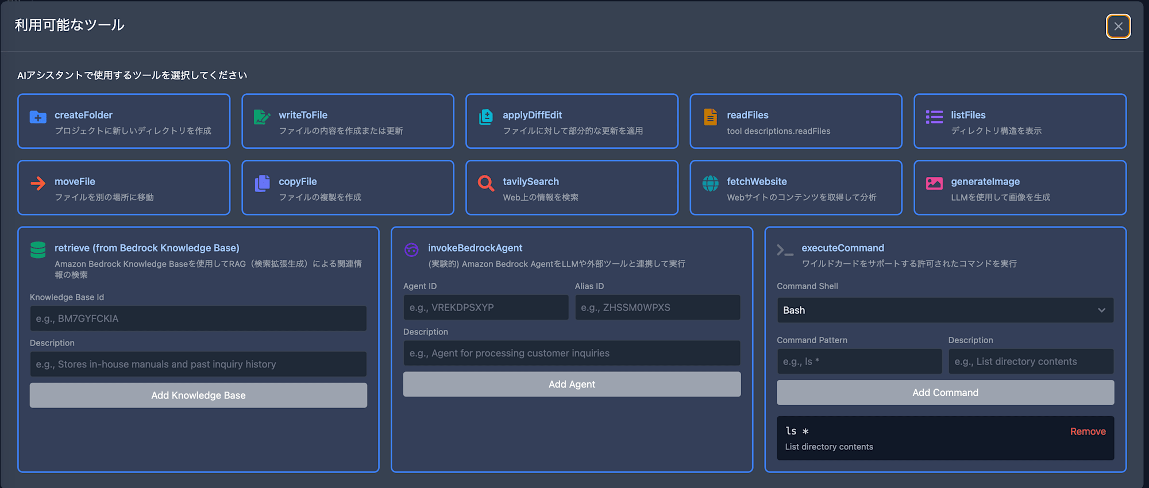The image size is (1149, 488).
Task: Click the generateImage picture icon
Action: click(x=934, y=183)
